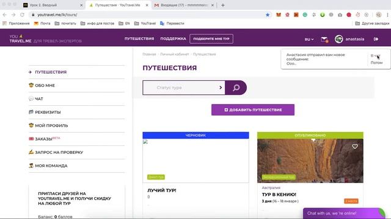
Task: Open the инфо для постов bookmarks folder
Action: (98, 23)
